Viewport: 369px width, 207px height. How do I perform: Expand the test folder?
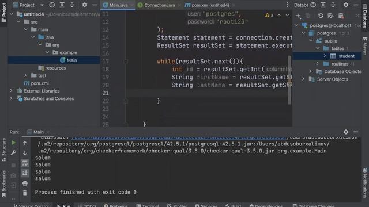25,75
